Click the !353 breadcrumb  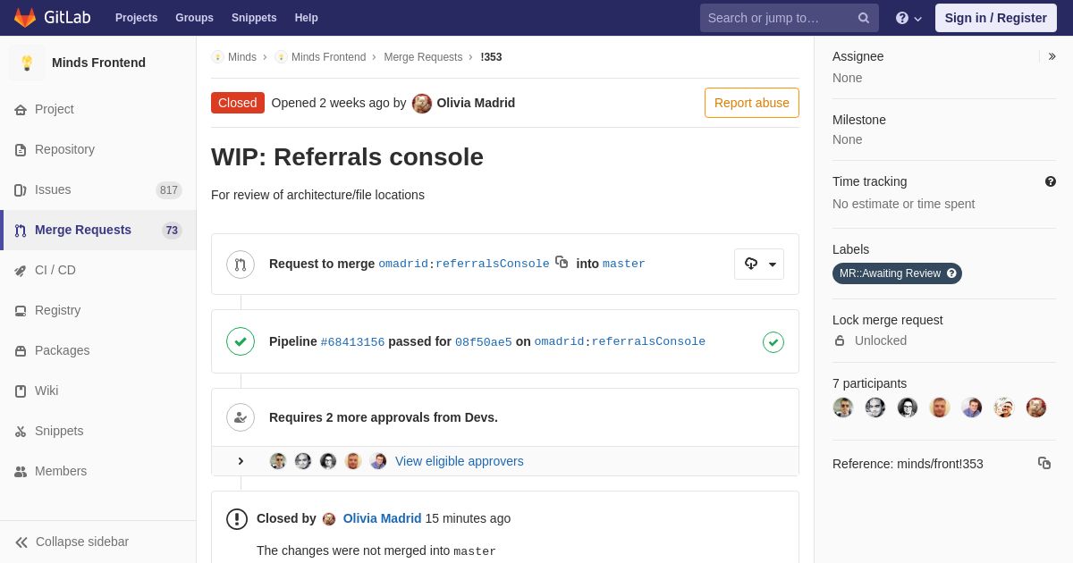(491, 57)
